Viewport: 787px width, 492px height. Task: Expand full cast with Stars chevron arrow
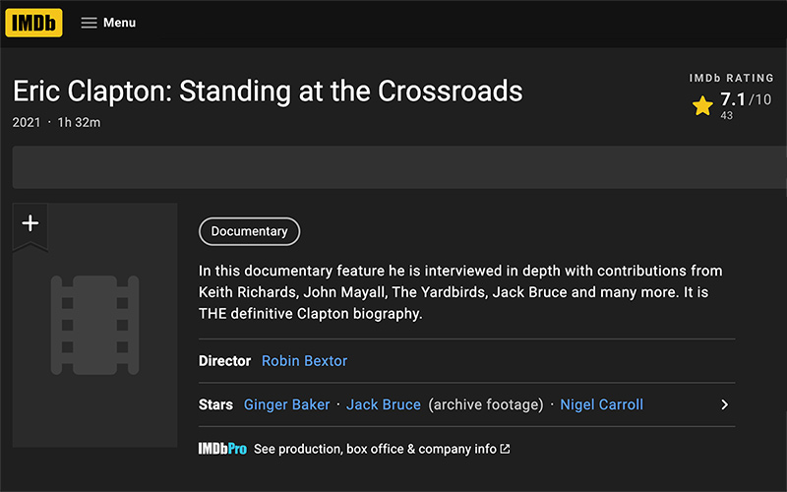[x=724, y=404]
